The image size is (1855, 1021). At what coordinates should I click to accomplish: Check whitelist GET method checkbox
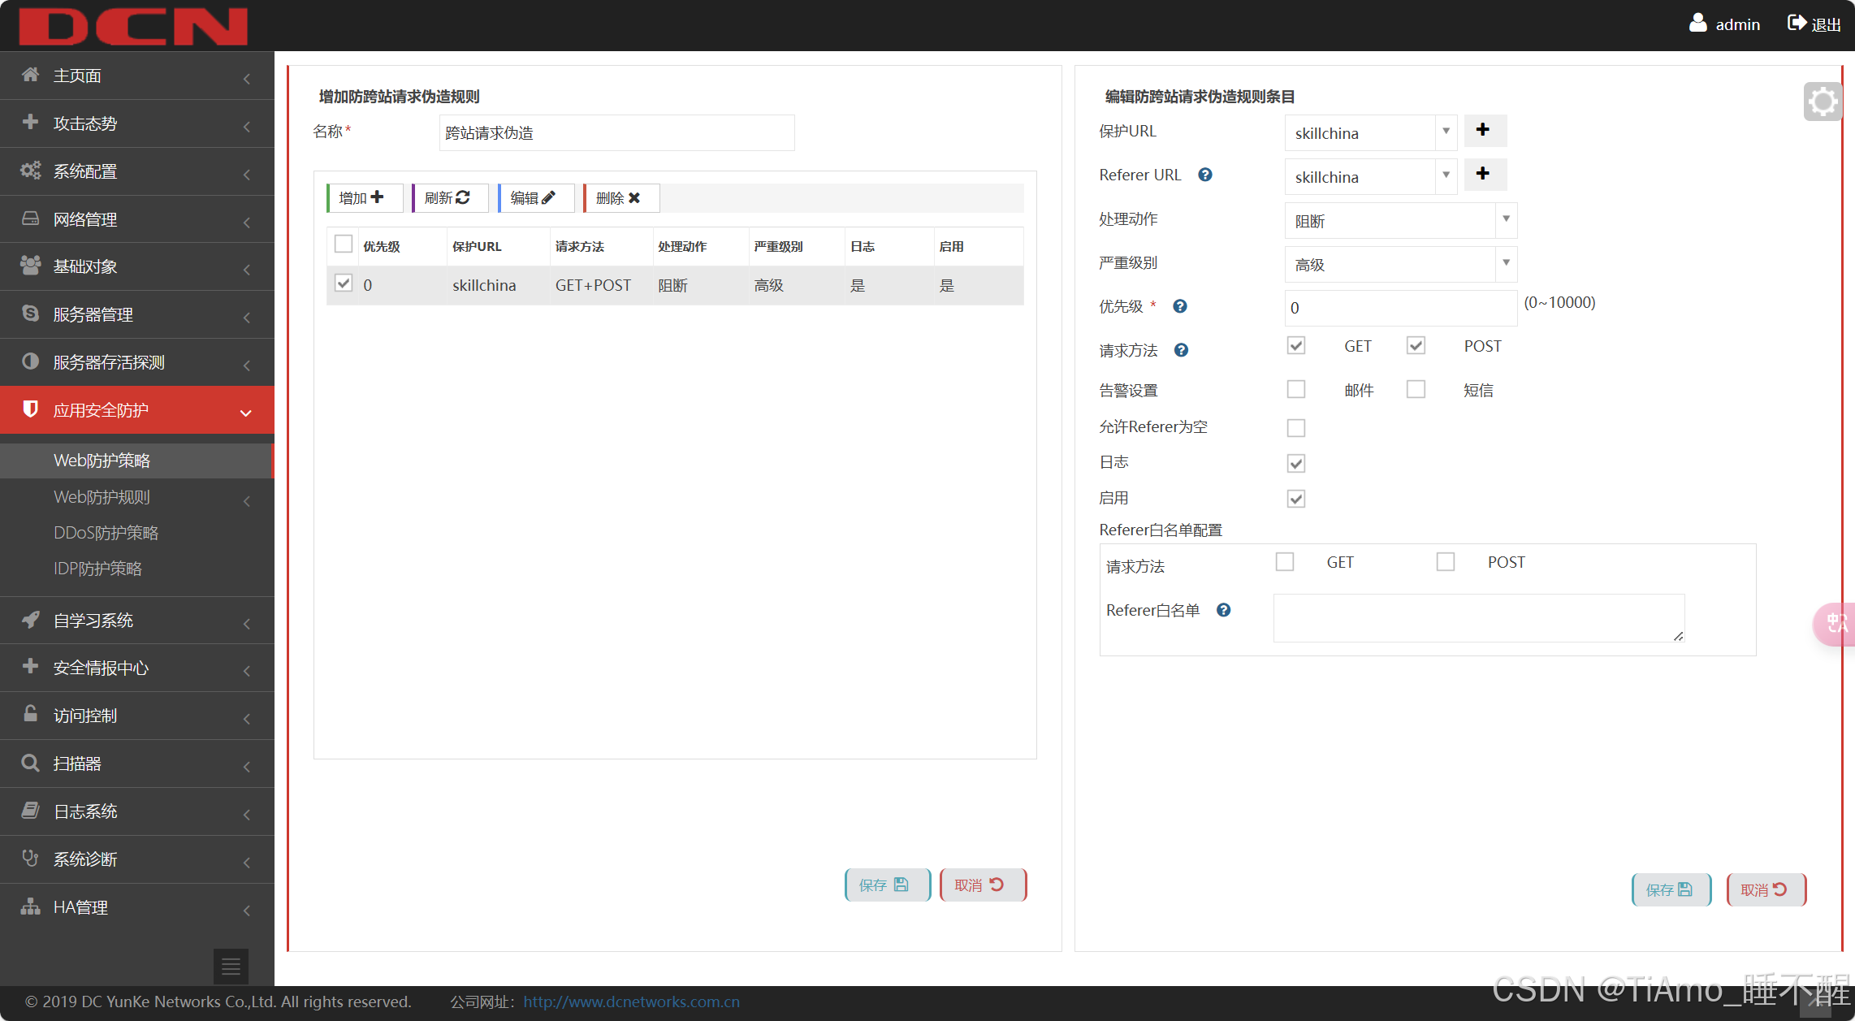1285,561
